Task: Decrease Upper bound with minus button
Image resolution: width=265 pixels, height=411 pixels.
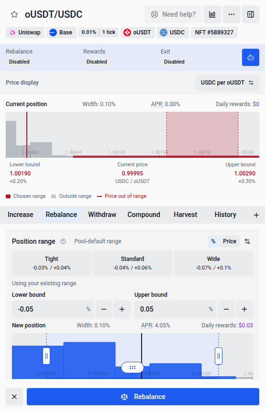Action: (226, 309)
